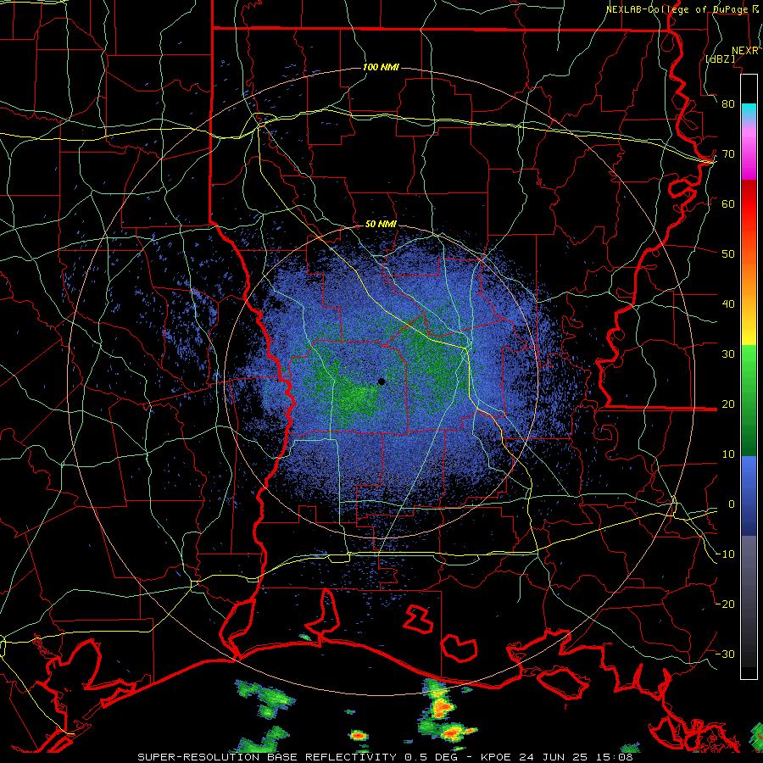Click the 15:08 timestamp in caption

tap(616, 757)
